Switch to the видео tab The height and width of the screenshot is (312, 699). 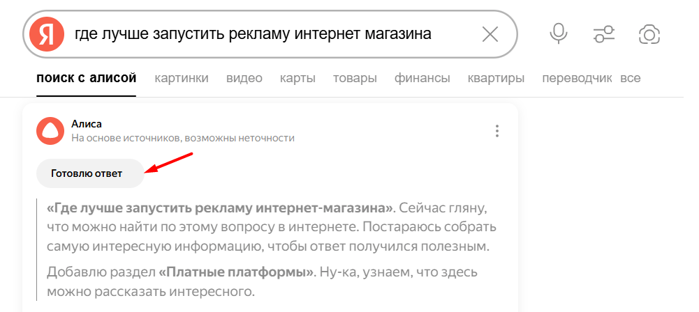click(244, 79)
